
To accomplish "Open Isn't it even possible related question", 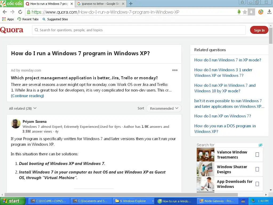I will pyautogui.click(x=229, y=104).
